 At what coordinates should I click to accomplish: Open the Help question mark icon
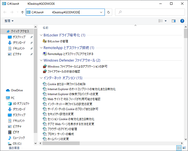pos(182,21)
